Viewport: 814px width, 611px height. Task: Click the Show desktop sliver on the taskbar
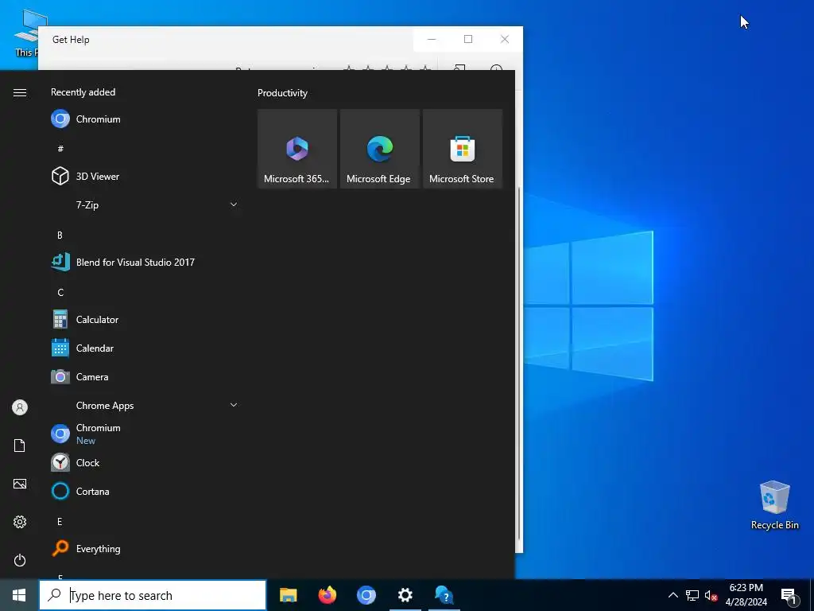coord(812,595)
